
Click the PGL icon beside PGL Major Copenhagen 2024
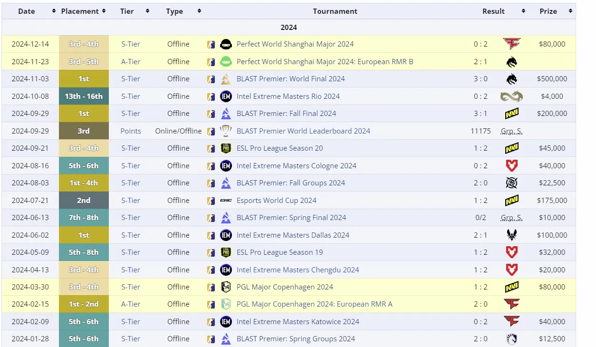point(226,287)
